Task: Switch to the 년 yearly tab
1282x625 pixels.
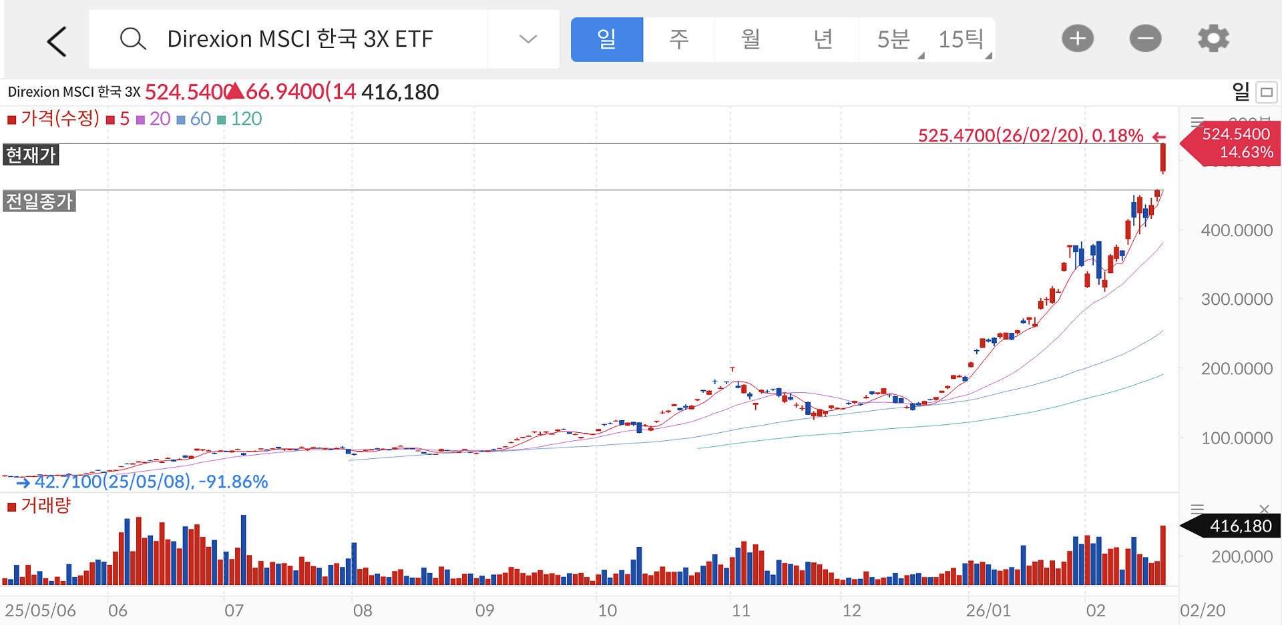Action: (x=823, y=40)
